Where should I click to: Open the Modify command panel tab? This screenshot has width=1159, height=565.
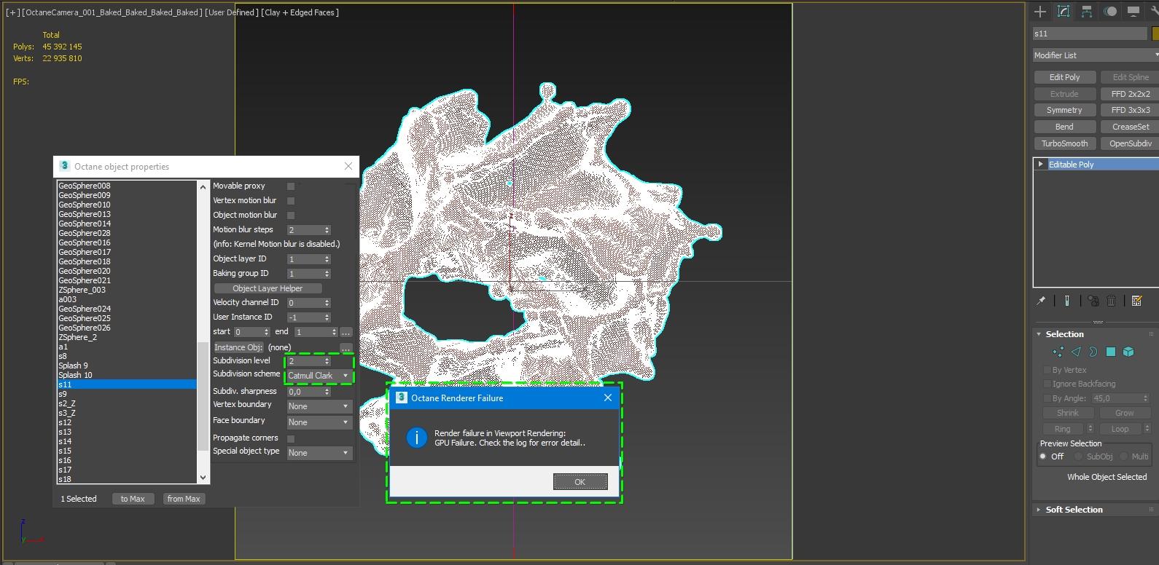[x=1064, y=11]
